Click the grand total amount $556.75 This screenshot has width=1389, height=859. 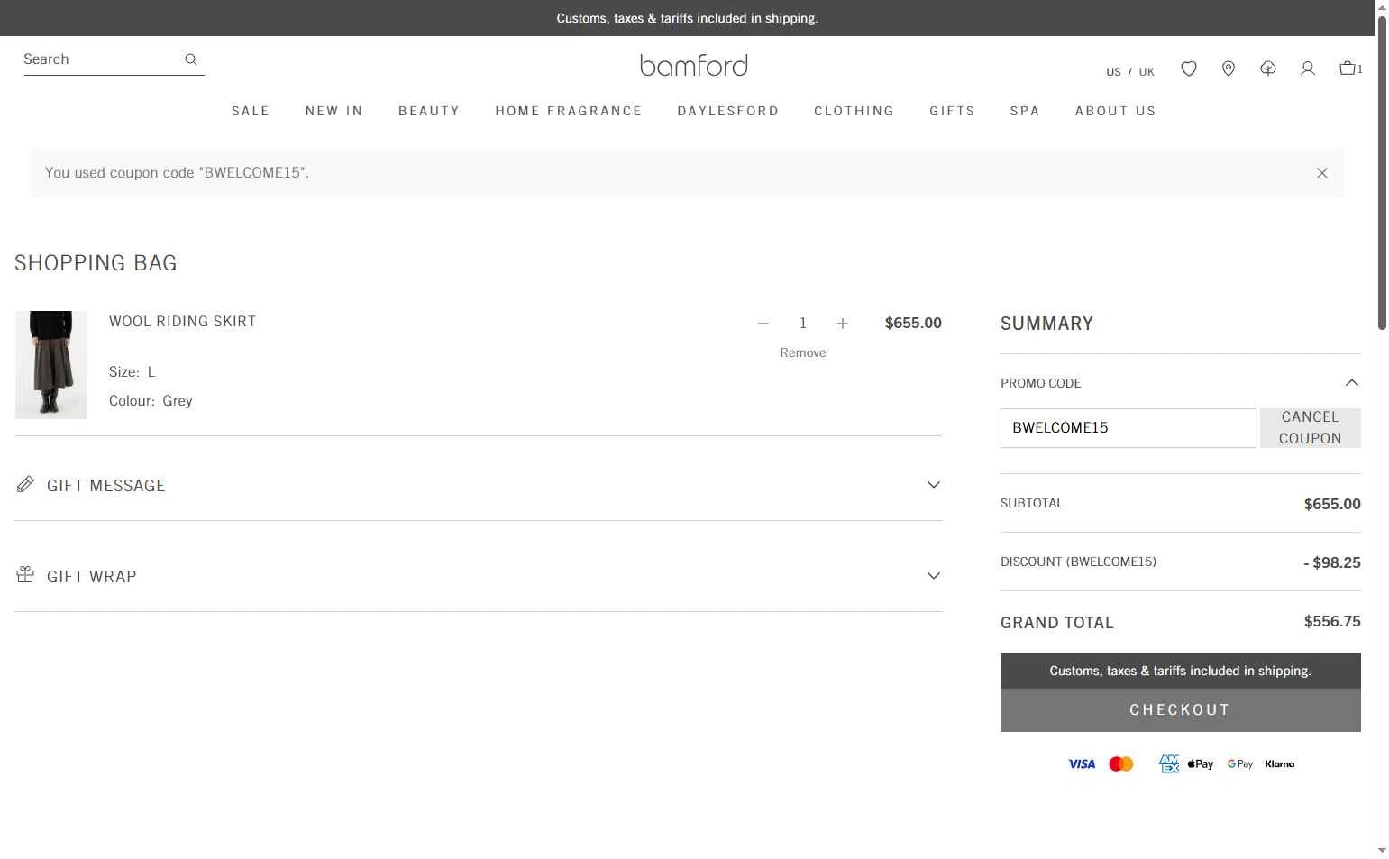click(1332, 622)
